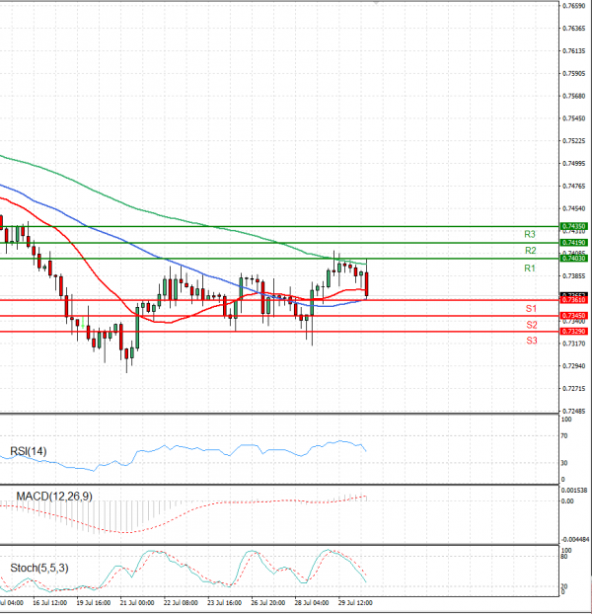Click the S3 support label

[x=532, y=341]
